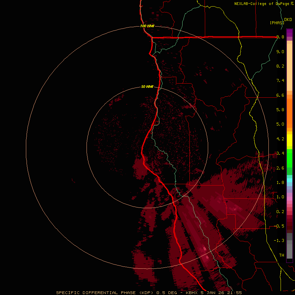Click the 6.6 scale value
The image size is (295, 295).
coord(280,95)
